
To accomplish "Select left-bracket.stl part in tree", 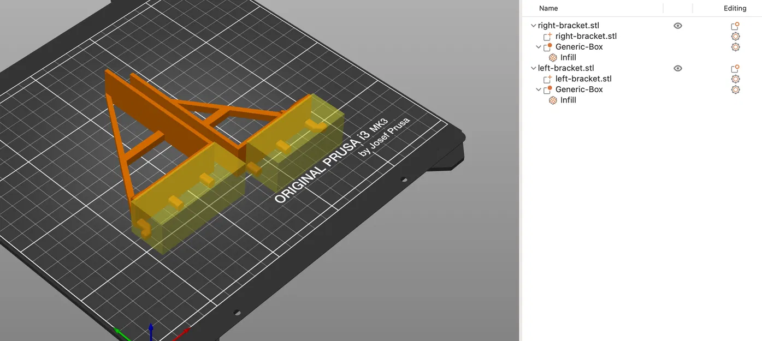I will pyautogui.click(x=582, y=79).
